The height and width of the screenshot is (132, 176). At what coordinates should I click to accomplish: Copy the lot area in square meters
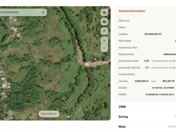click(154, 81)
